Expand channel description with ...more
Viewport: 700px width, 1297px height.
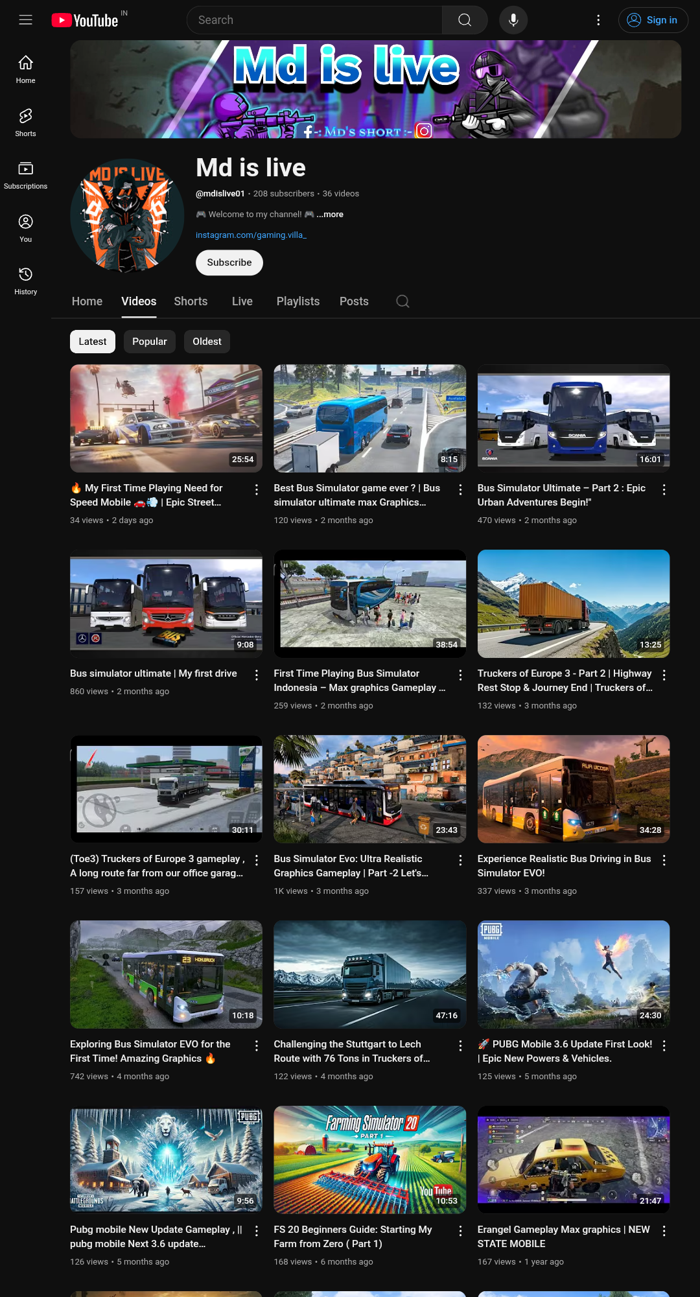click(x=330, y=215)
